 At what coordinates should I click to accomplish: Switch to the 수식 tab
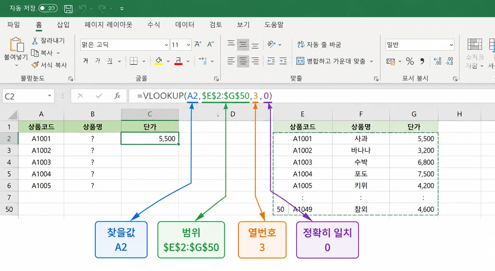[x=153, y=24]
